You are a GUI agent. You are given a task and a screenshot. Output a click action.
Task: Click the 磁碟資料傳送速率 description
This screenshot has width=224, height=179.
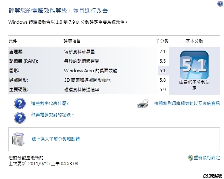coord(81,90)
